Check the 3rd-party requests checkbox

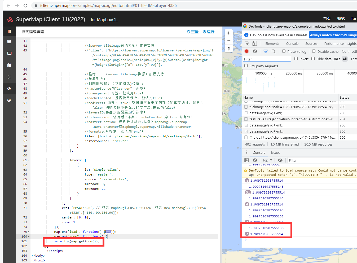(x=246, y=66)
